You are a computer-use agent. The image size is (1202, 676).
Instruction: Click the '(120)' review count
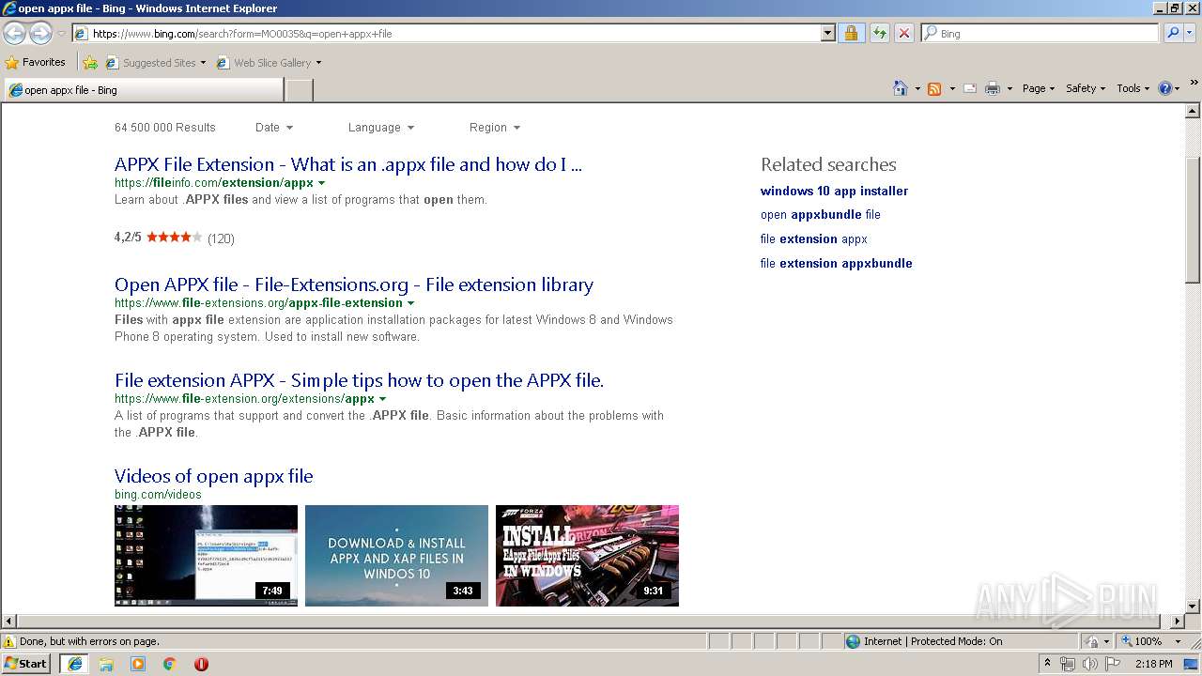coord(221,238)
